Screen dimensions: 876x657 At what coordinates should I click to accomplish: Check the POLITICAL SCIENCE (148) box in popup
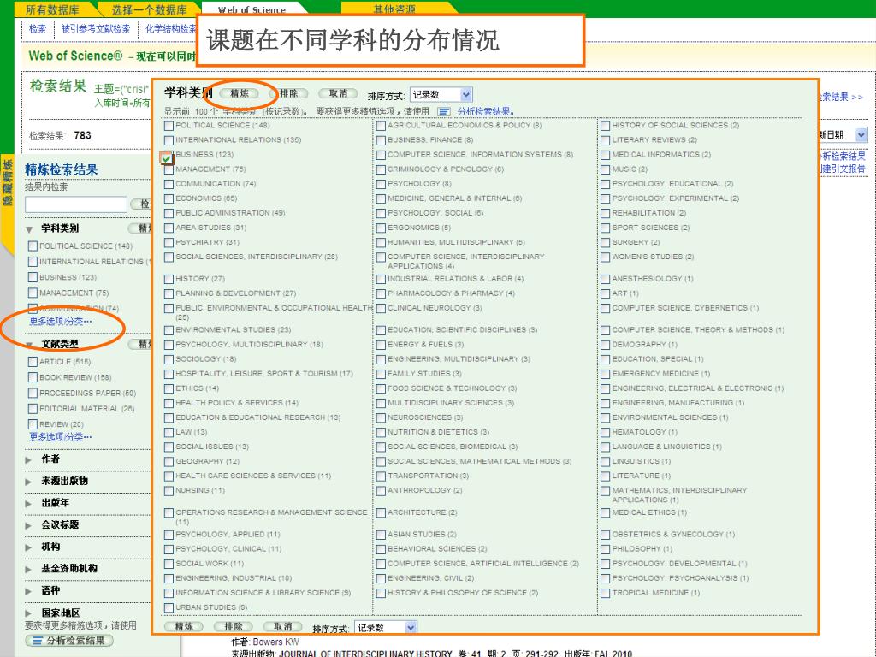tap(169, 126)
